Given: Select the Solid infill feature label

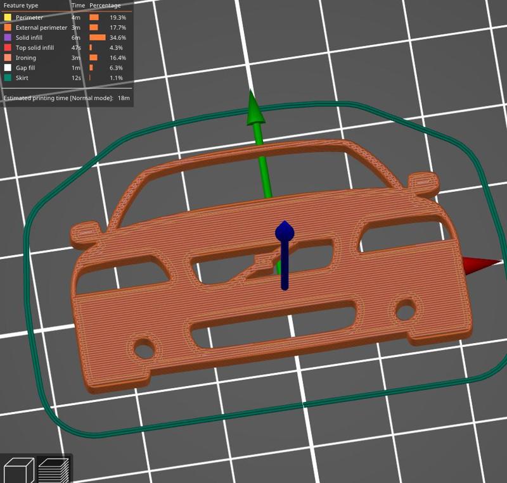Looking at the screenshot, I should [29, 37].
